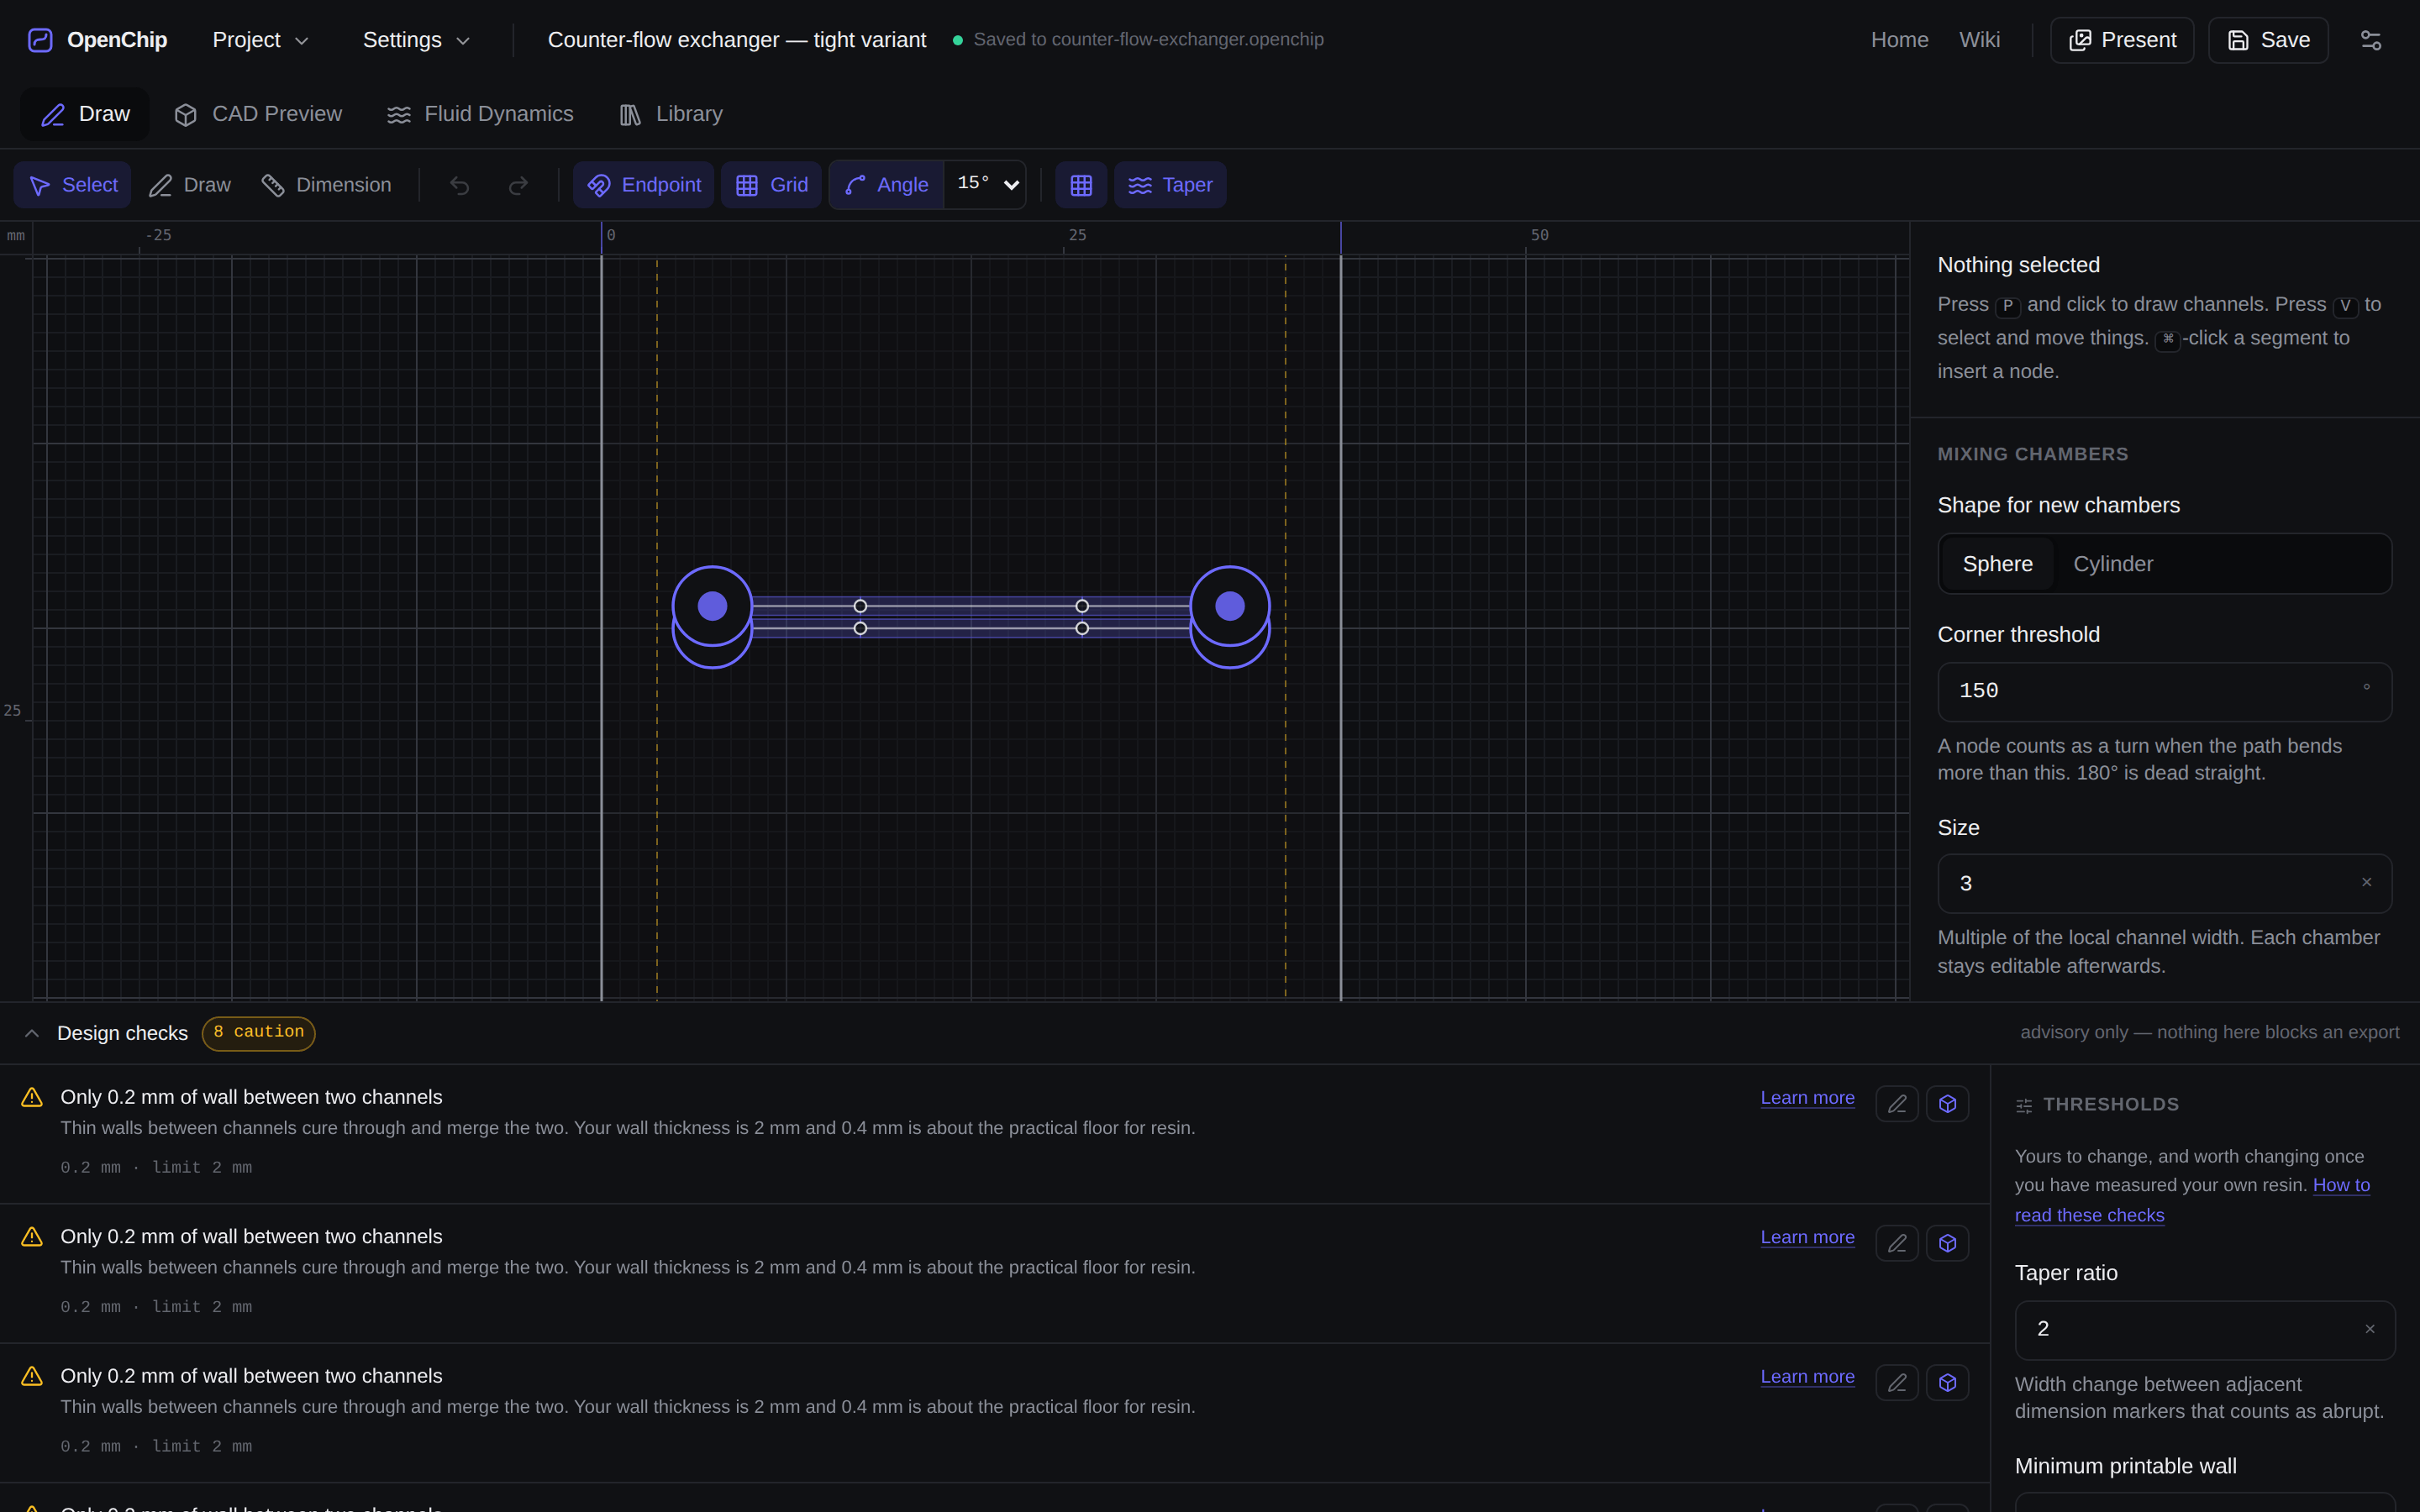Click the warning triangle on the second design check

click(x=32, y=1237)
